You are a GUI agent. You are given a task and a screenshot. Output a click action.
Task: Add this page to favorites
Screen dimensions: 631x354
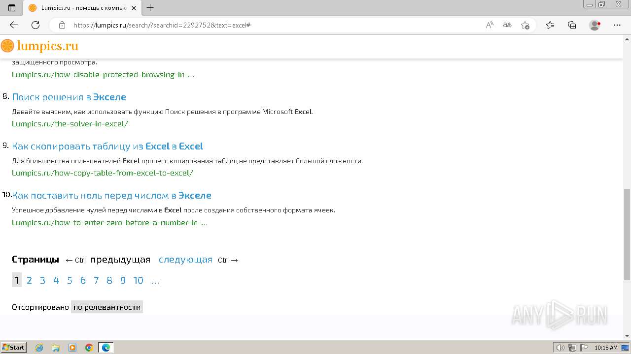coord(525,25)
